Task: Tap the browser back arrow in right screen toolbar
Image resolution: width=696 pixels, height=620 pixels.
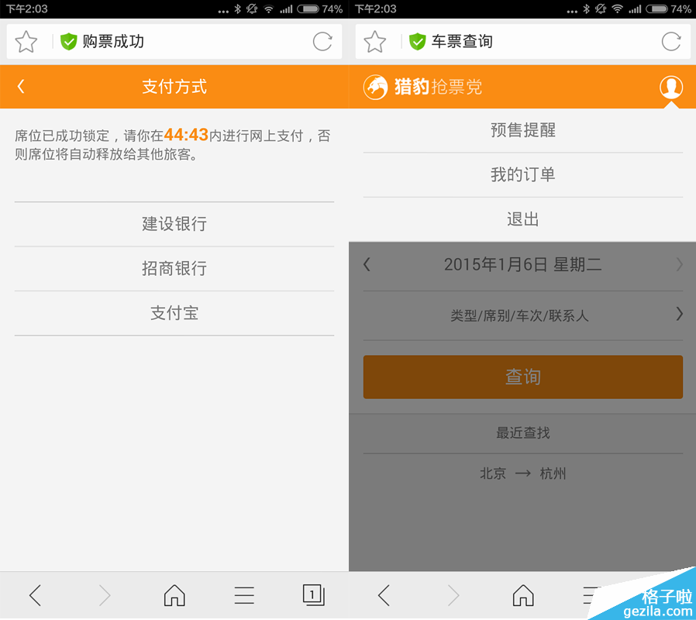Action: (384, 595)
